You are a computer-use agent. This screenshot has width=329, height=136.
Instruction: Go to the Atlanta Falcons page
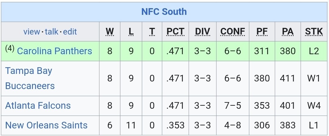coord(38,105)
